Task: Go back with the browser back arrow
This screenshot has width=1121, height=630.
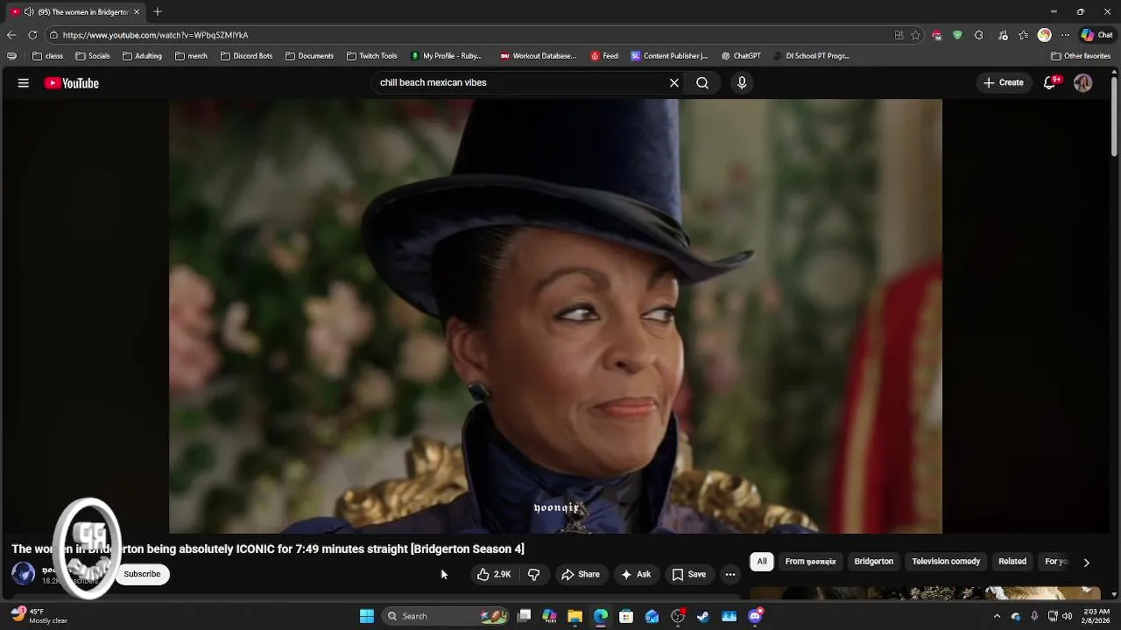Action: 11,35
